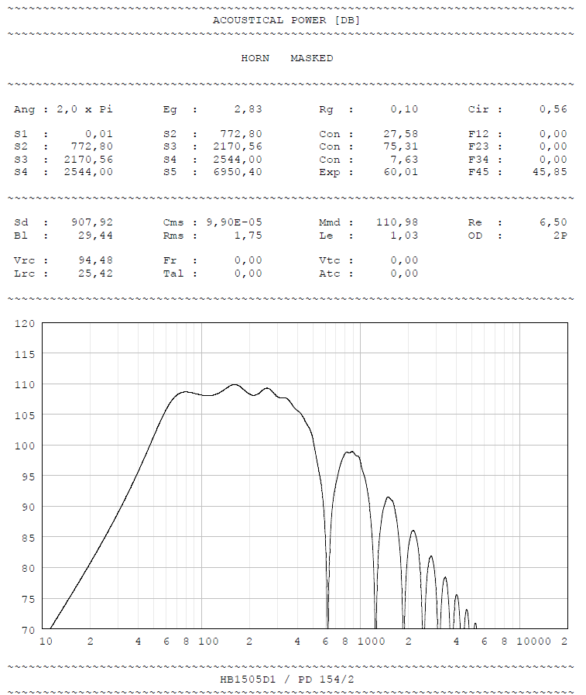586x695 pixels.
Task: Select the Rms value 1,75
Action: coord(248,235)
